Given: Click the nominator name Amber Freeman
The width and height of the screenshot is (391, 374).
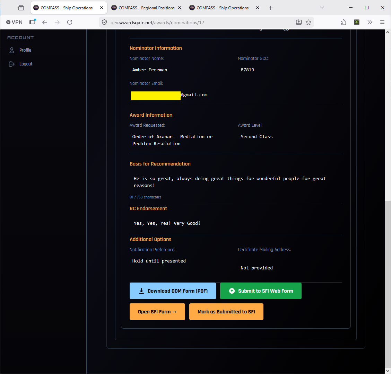Looking at the screenshot, I should click(x=150, y=70).
